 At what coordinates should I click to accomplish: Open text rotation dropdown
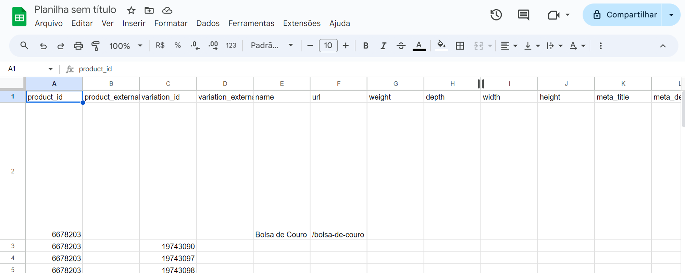coord(577,45)
